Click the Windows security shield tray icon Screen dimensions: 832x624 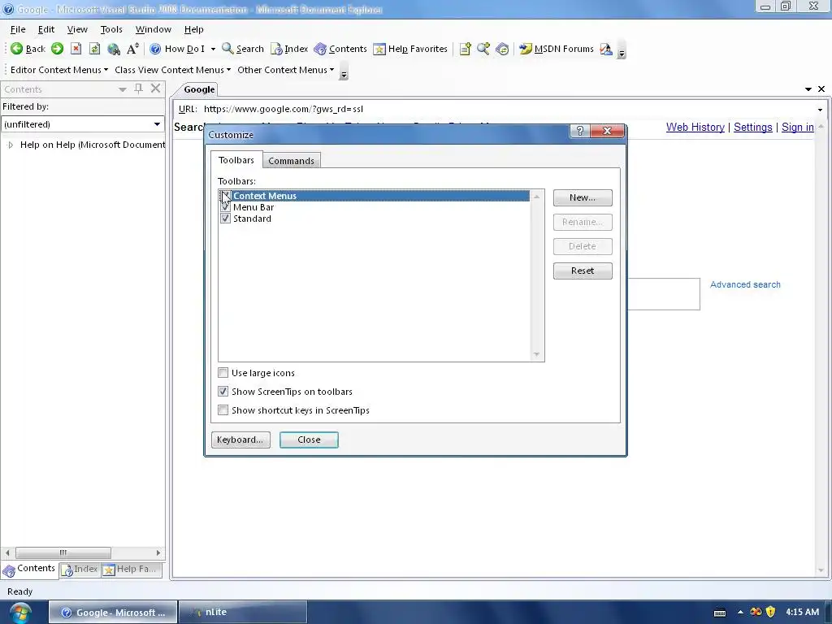[x=770, y=612]
